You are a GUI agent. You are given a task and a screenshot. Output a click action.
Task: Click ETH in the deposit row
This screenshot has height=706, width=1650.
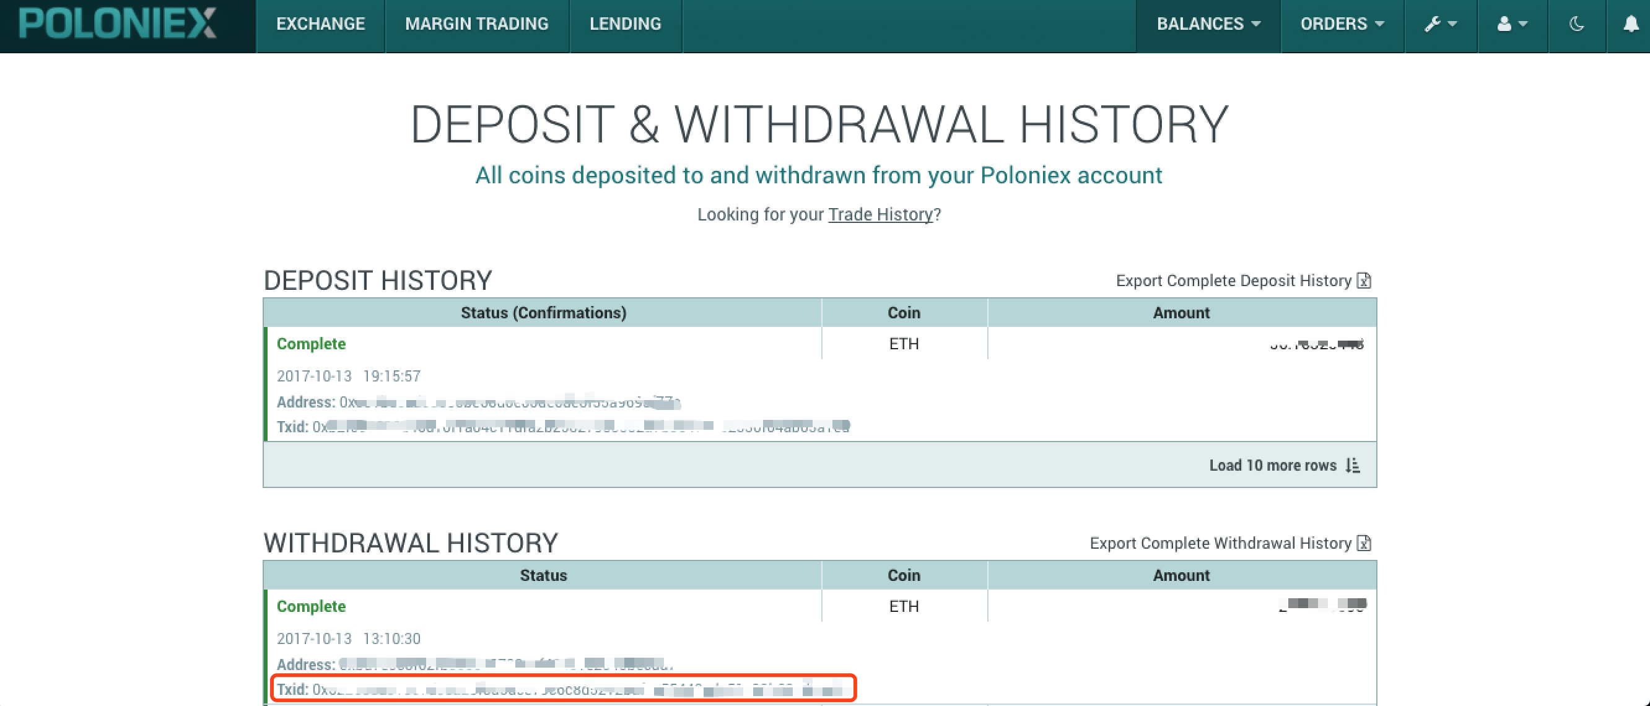904,344
